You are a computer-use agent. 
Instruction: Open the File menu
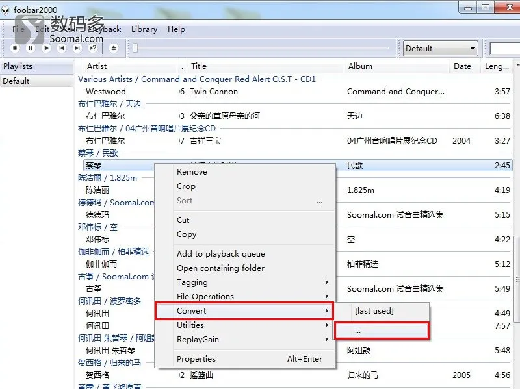(18, 29)
